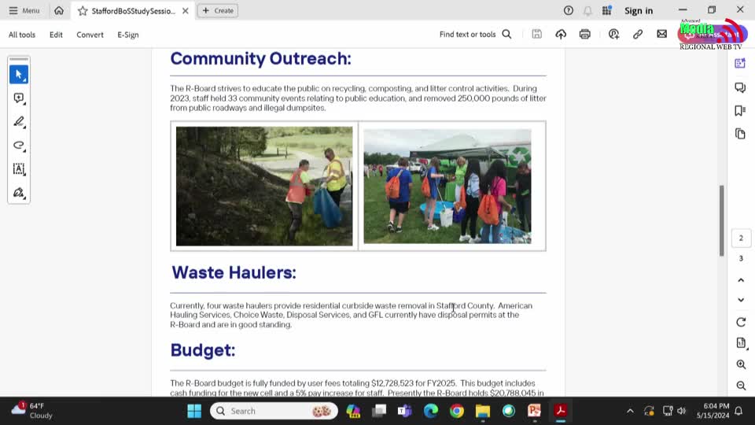Click the Budget heading

(x=203, y=349)
